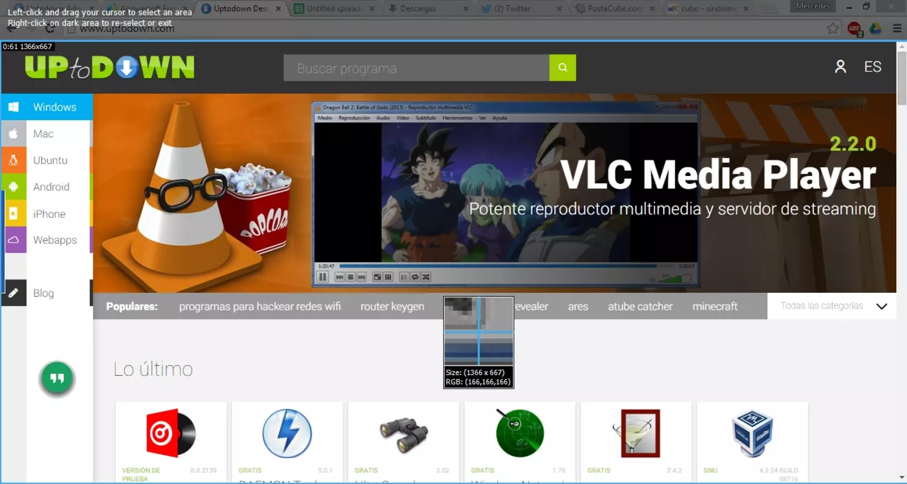Pause the VLC video in banner
This screenshot has height=484, width=907.
(323, 277)
